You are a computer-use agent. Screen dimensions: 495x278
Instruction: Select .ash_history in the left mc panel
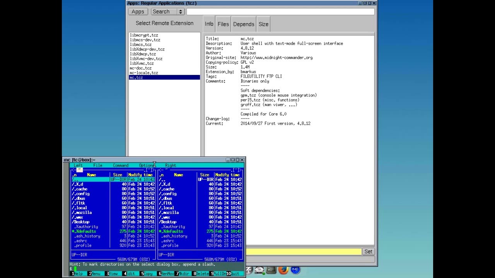coord(113,236)
